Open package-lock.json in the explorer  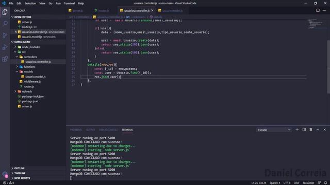[x=33, y=97]
